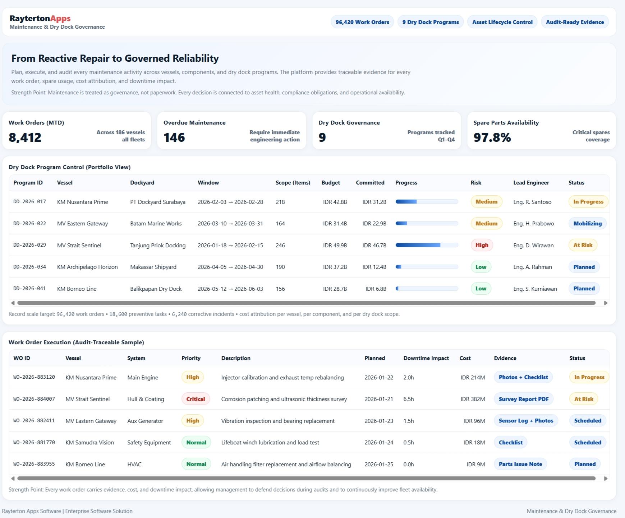The height and width of the screenshot is (518, 625).
Task: Click the Sensor Log + Photos evidence
Action: (526, 421)
